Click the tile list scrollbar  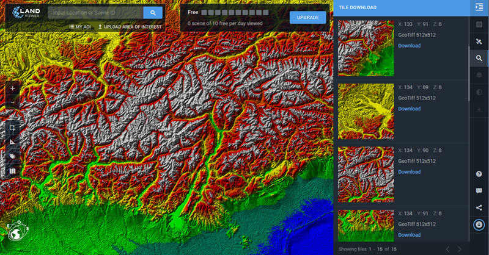click(468, 74)
